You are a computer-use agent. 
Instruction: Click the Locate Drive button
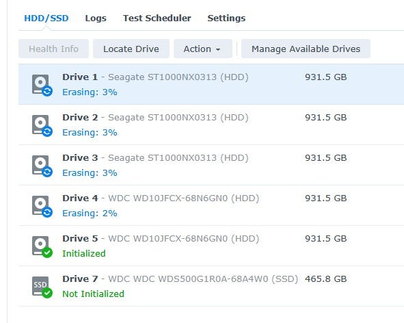(x=131, y=49)
